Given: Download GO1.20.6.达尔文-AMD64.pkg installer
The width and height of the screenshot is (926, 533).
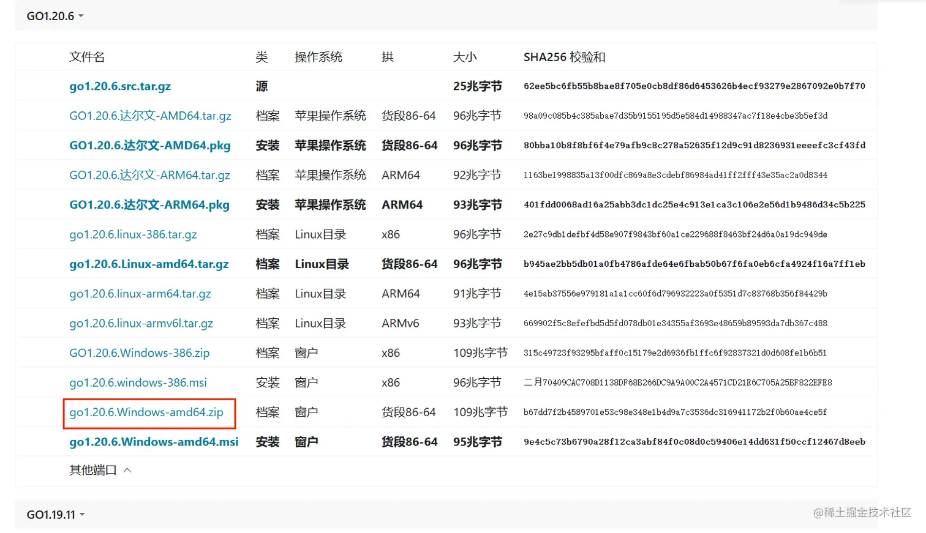Looking at the screenshot, I should [150, 146].
